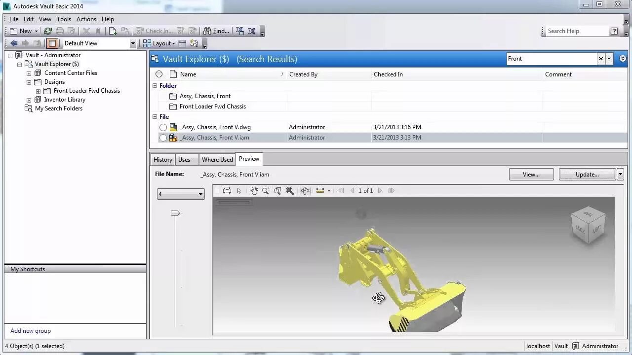Click the .dwg file type icon
Image resolution: width=632 pixels, height=355 pixels.
click(173, 127)
